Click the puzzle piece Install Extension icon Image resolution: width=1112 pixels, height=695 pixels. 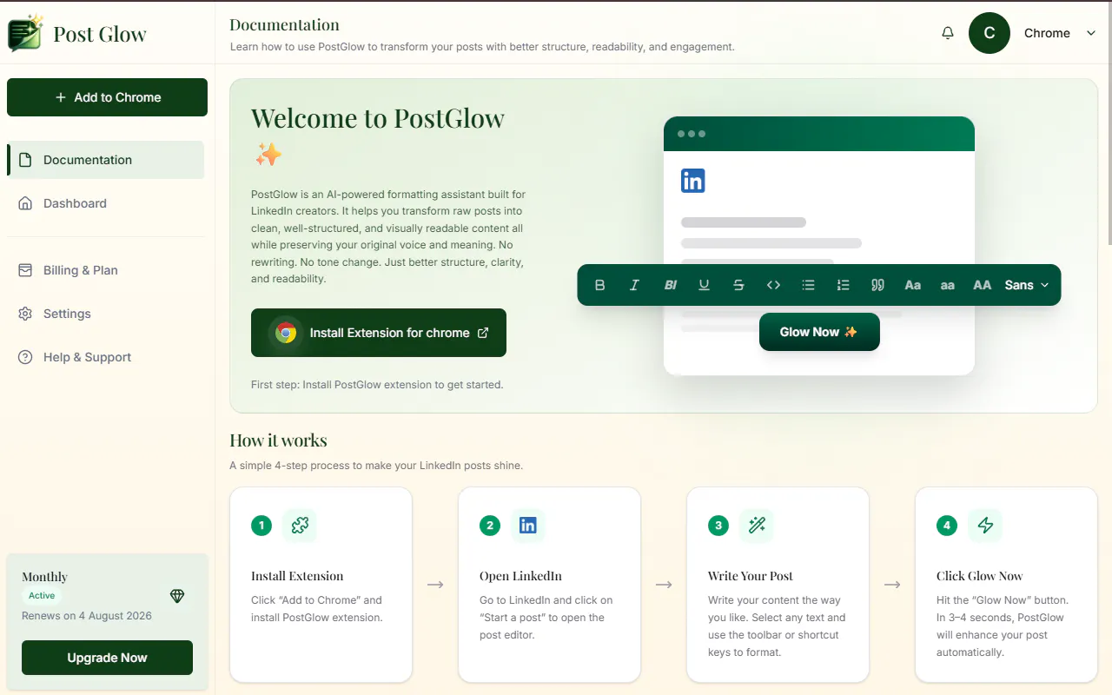click(300, 525)
